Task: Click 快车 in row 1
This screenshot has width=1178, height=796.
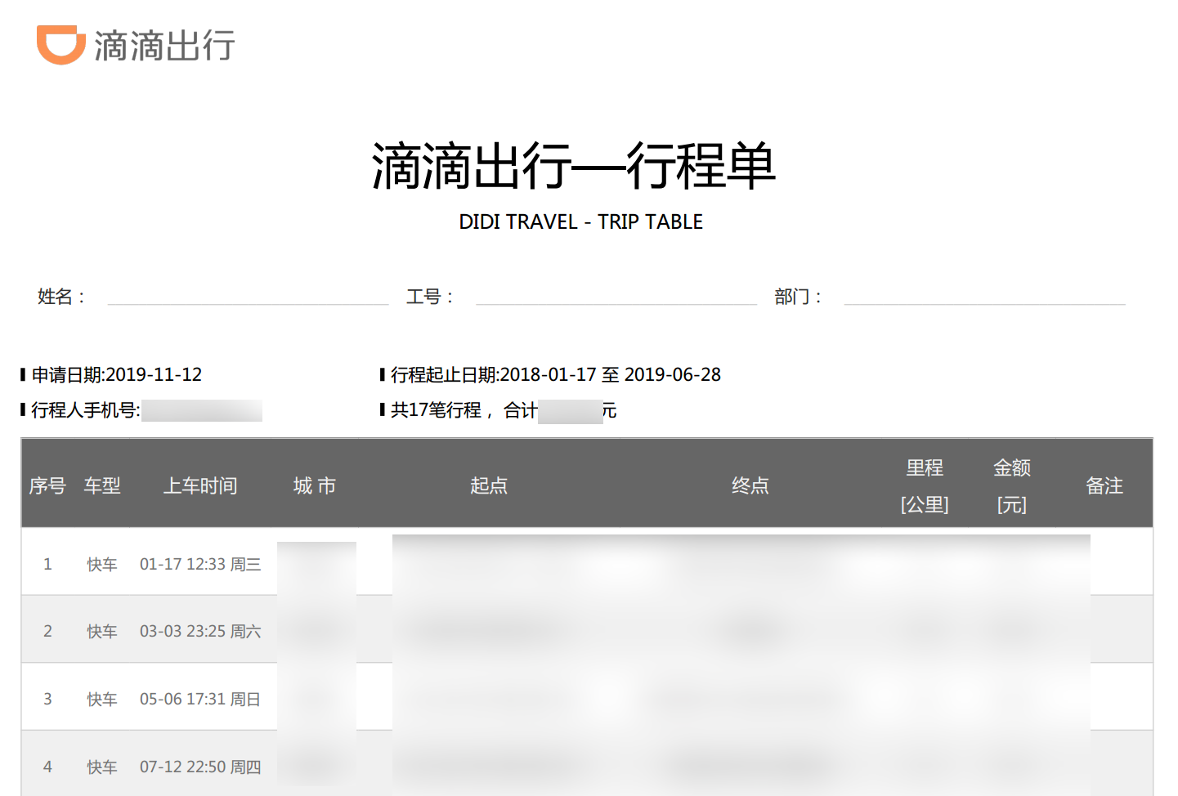Action: 102,565
